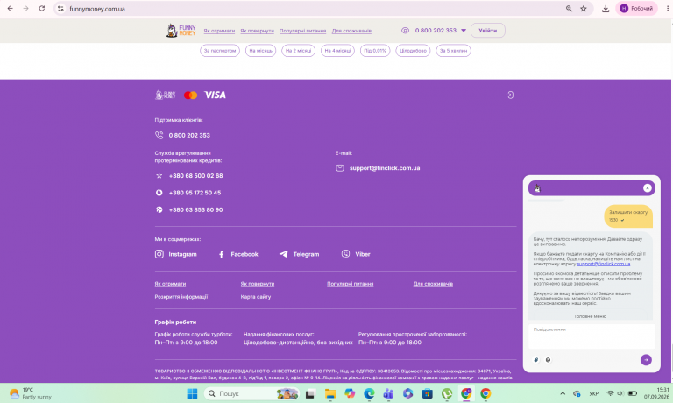Click the Mastercard logo in footer
Screen dimensions: 673x403
point(190,95)
